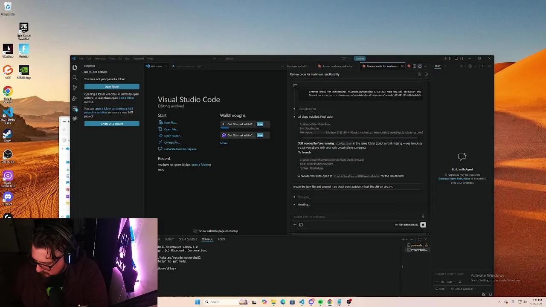546x307 pixels.
Task: Toggle Show welcome page on startup checkbox
Action: pos(195,231)
